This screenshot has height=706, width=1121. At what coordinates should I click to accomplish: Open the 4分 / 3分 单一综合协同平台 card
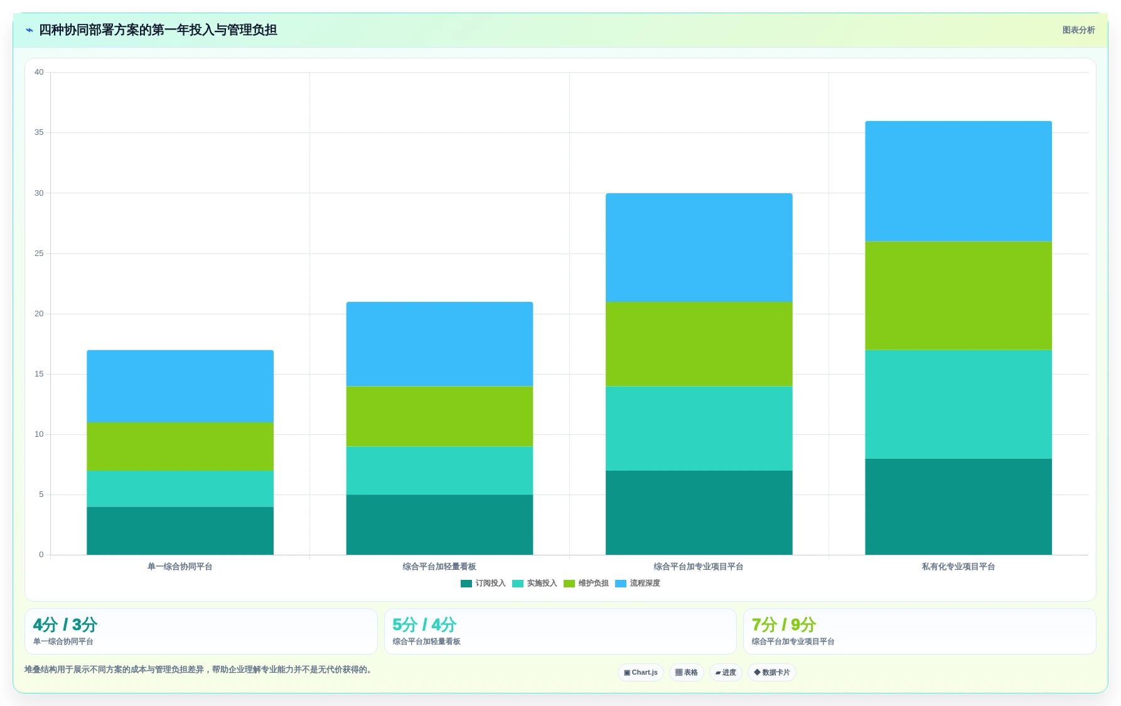[201, 631]
